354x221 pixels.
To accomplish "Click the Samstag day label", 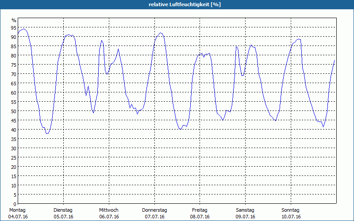I will pyautogui.click(x=245, y=210).
